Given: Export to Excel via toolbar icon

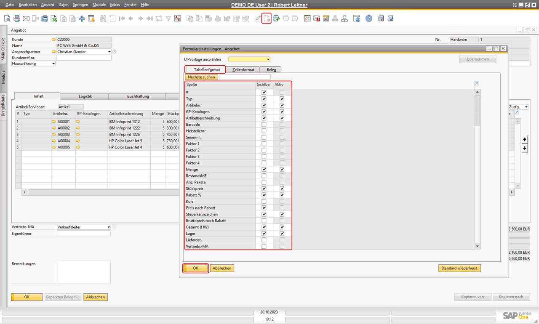Looking at the screenshot, I should pos(54,19).
